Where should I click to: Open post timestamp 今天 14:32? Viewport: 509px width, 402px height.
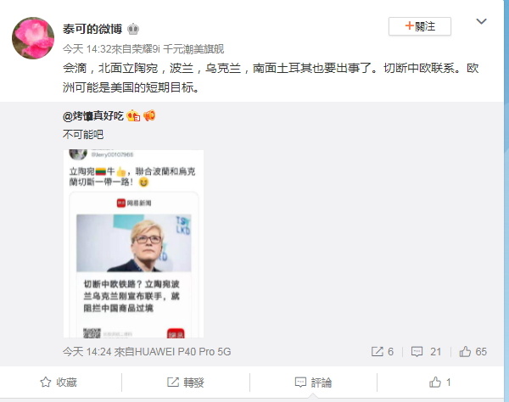(87, 49)
